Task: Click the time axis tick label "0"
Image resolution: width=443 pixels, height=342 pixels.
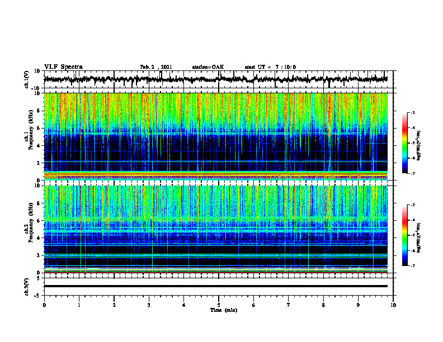Action: 44,305
